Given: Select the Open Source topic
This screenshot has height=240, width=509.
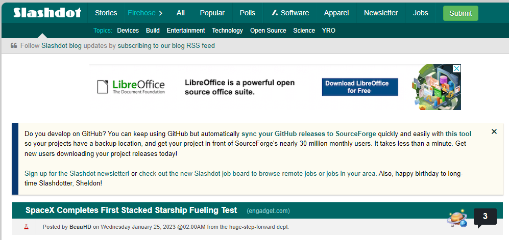Looking at the screenshot, I should pos(268,31).
